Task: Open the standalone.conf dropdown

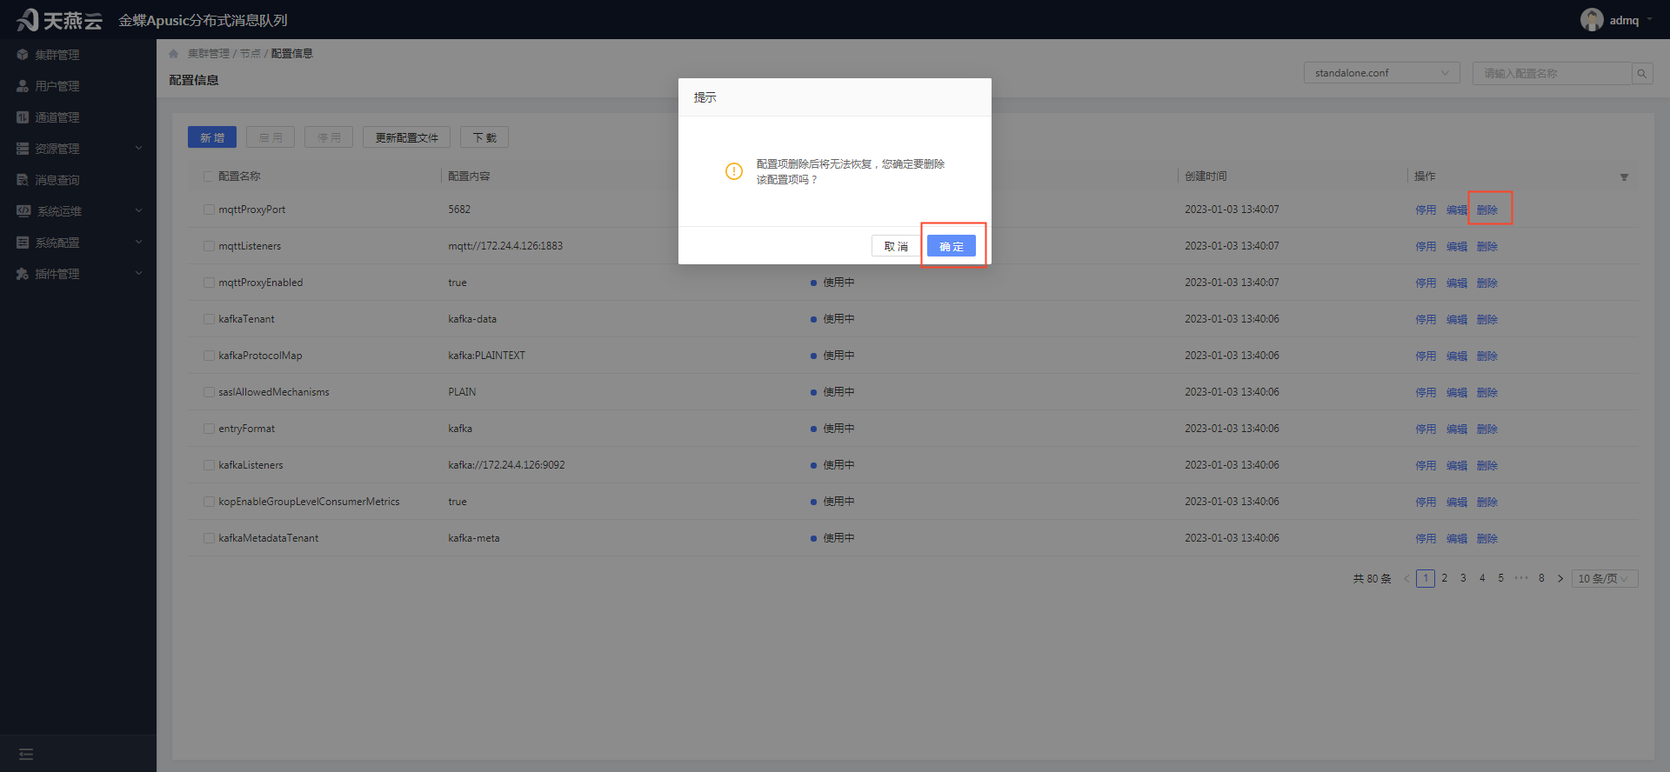Action: click(1381, 73)
